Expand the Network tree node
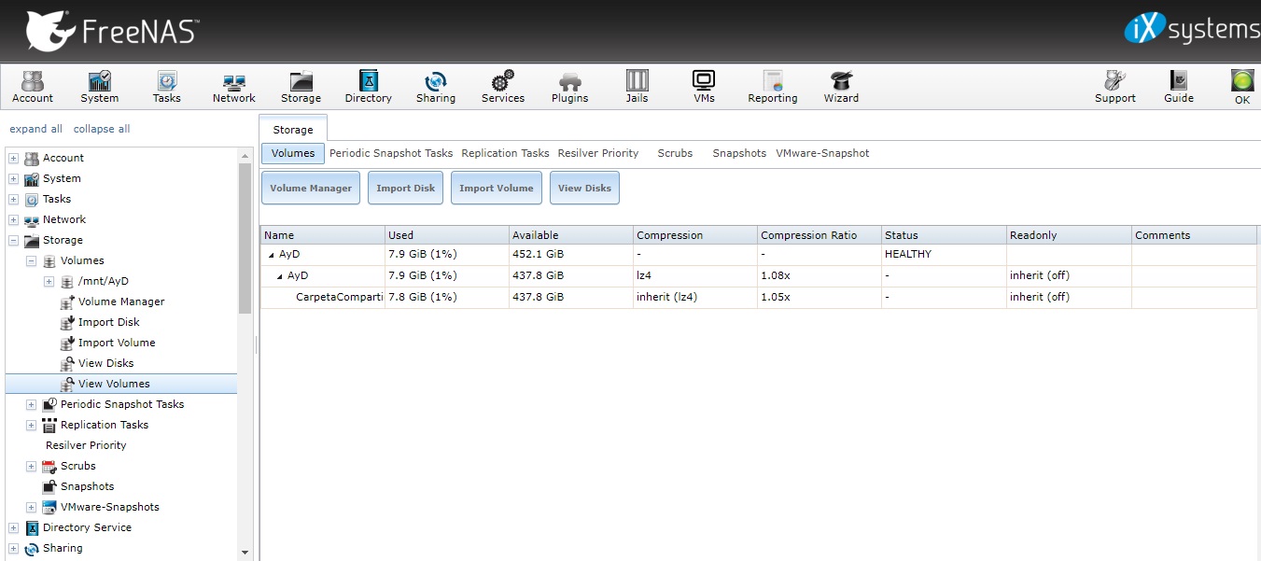1261x561 pixels. point(13,219)
